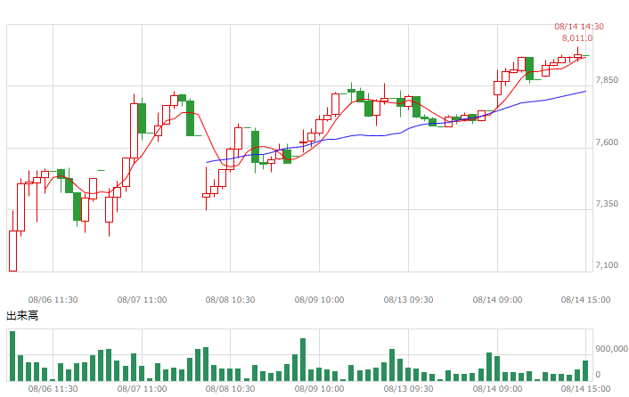This screenshot has height=397, width=629.
Task: Click 08/13 09:30 label under the price chart
Action: point(408,300)
